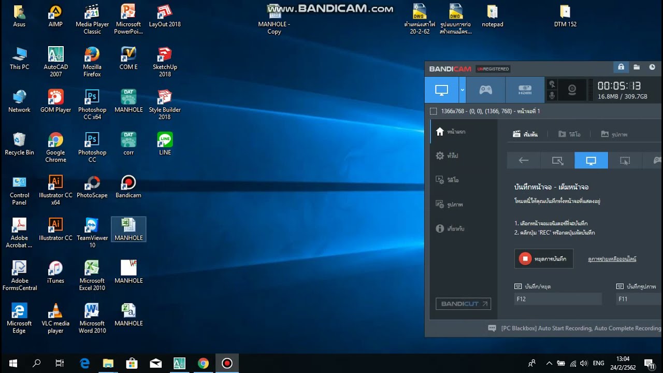Viewport: 663px width, 373px height.
Task: Open Bandicut via the BANDICUT button
Action: click(x=463, y=304)
